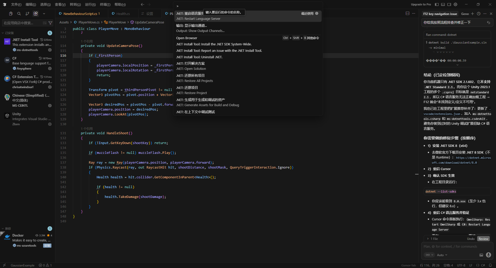Start a new chat with plus icon
The height and width of the screenshot is (268, 496).
pos(472,14)
